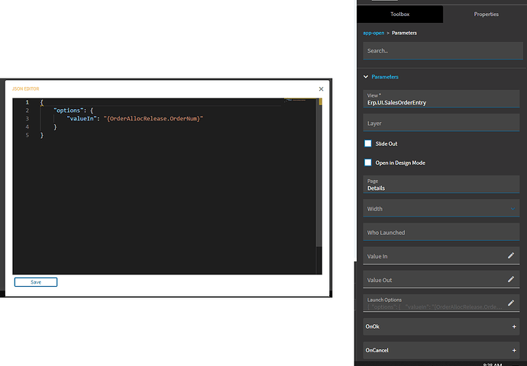Enable the Slide Out checkbox
Image resolution: width=527 pixels, height=366 pixels.
pyautogui.click(x=368, y=143)
